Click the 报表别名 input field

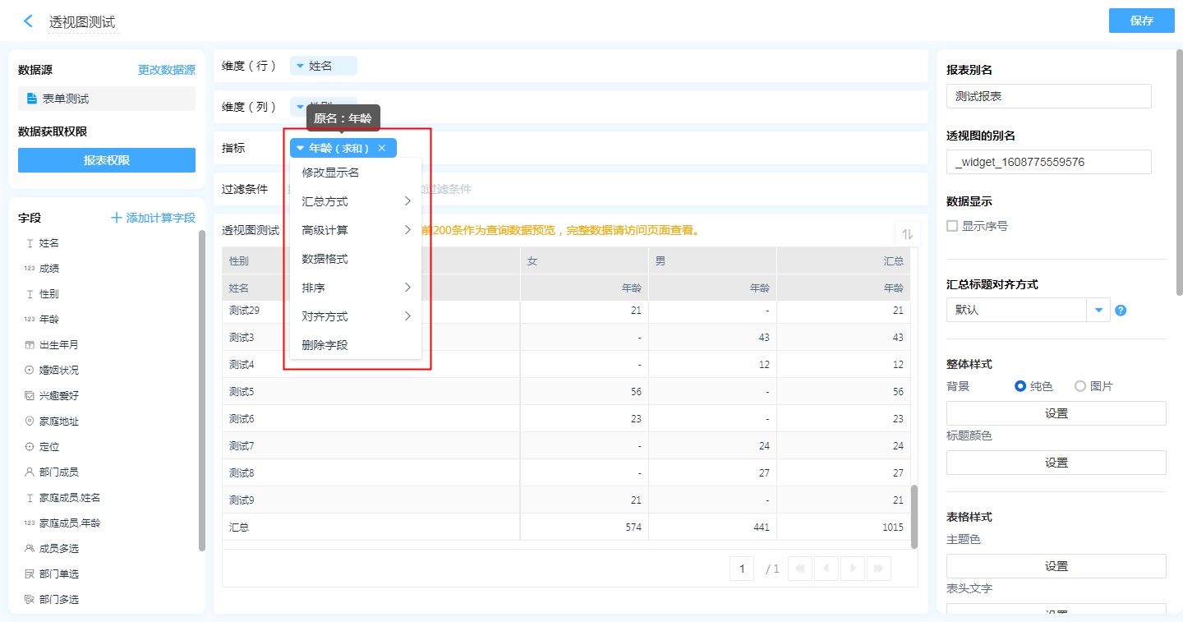click(x=1048, y=96)
